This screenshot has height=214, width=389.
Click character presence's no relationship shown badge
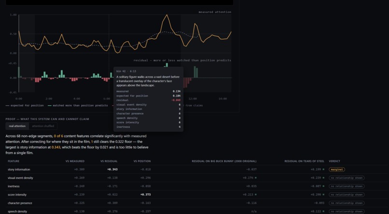pos(347,203)
